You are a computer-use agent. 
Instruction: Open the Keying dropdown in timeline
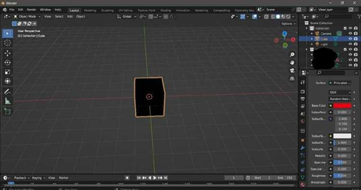tap(38, 178)
